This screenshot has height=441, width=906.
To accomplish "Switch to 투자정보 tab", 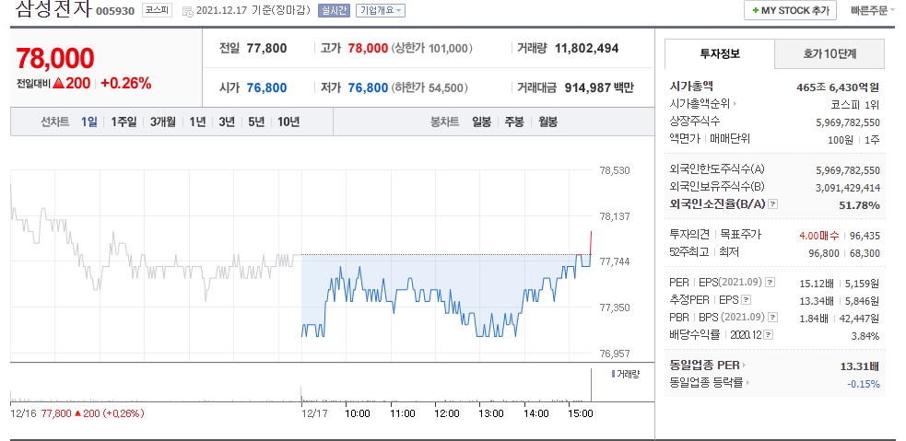I will pyautogui.click(x=720, y=54).
